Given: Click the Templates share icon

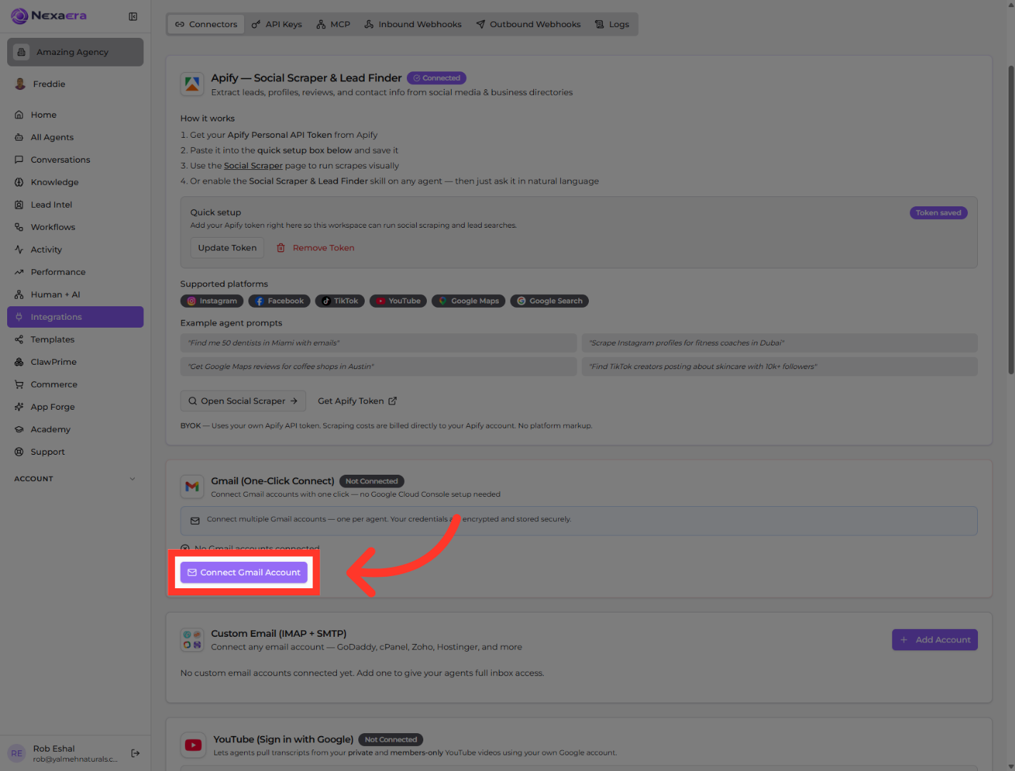Looking at the screenshot, I should click(19, 340).
